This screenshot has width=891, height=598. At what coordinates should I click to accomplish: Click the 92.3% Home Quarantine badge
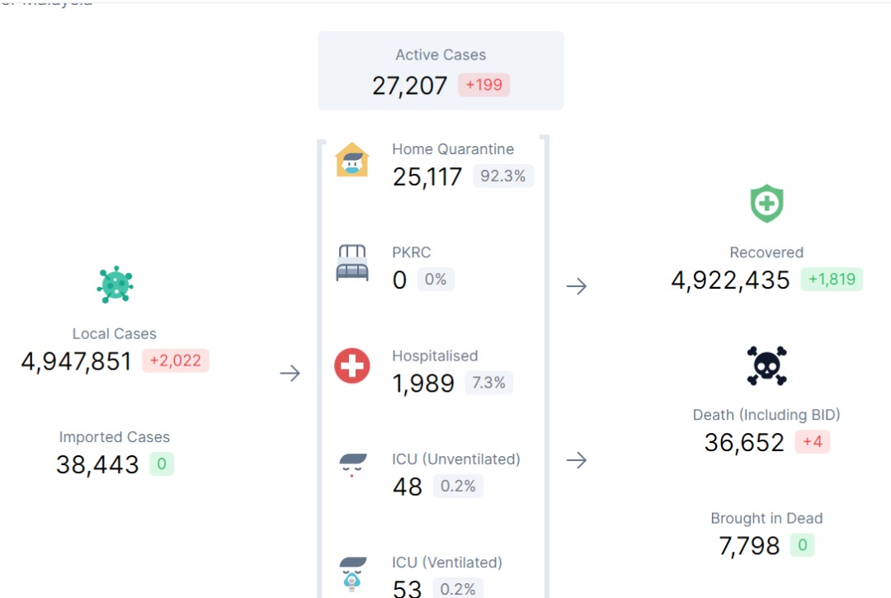(x=503, y=176)
